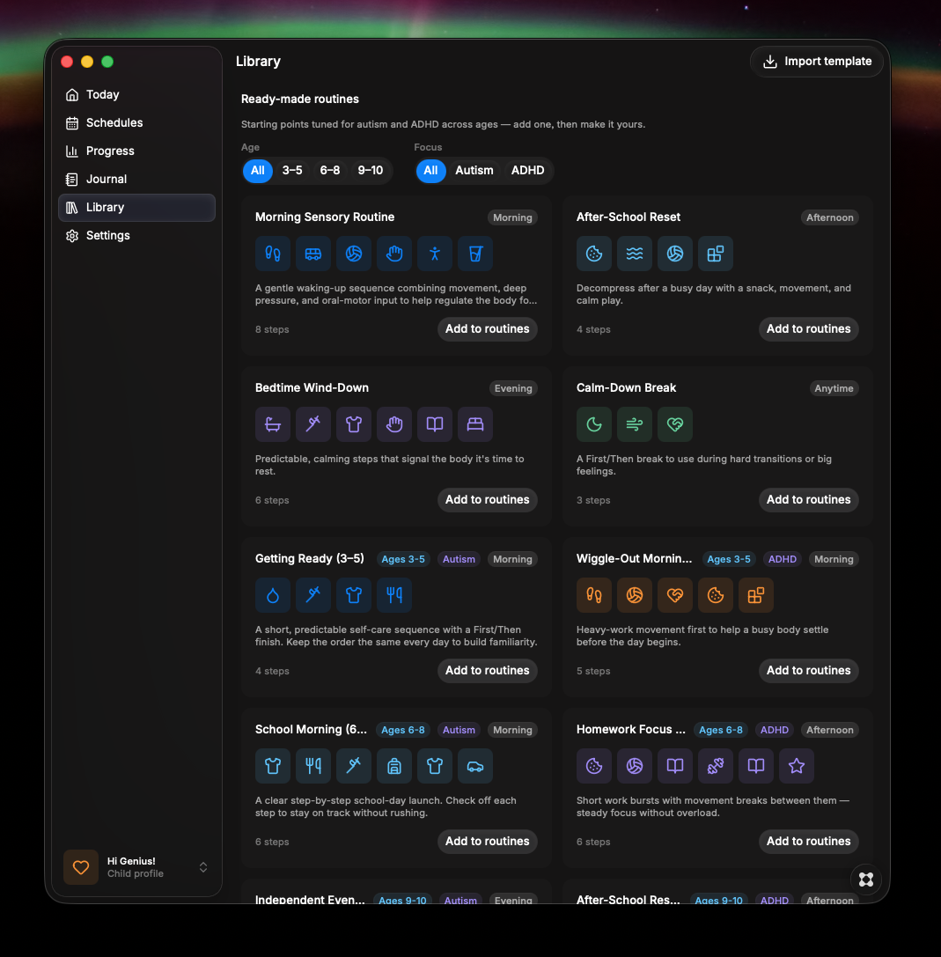Click the toothbrush icon in Bedtime Wind-Down

coord(313,424)
